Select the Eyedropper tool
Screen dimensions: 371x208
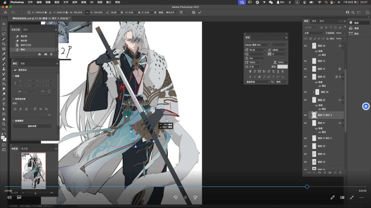(4, 54)
